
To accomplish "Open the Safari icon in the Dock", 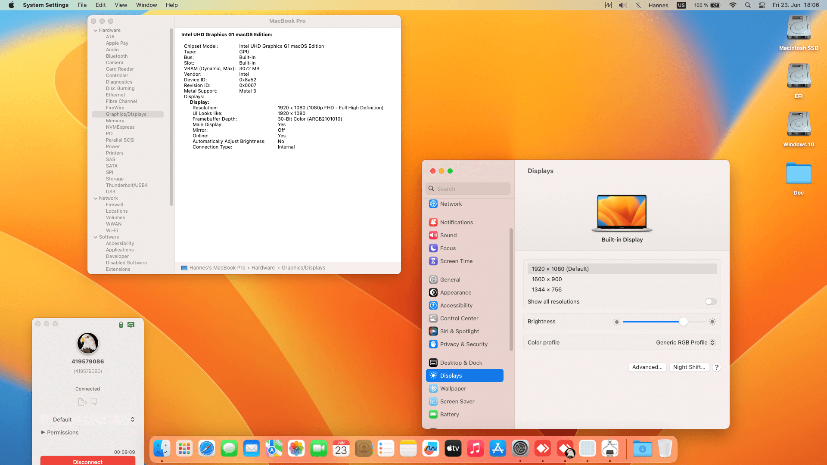I will click(x=207, y=449).
